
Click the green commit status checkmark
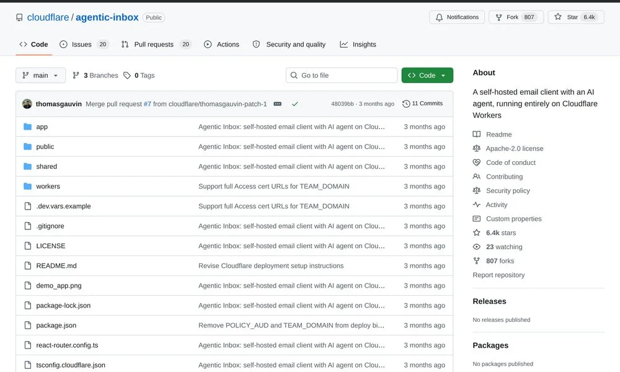click(x=295, y=104)
